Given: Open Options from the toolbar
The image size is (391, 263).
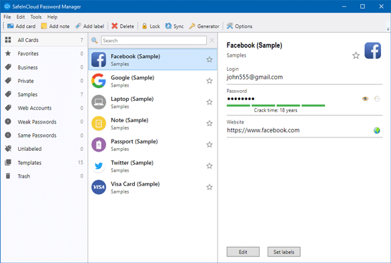Looking at the screenshot, I should coord(240,26).
